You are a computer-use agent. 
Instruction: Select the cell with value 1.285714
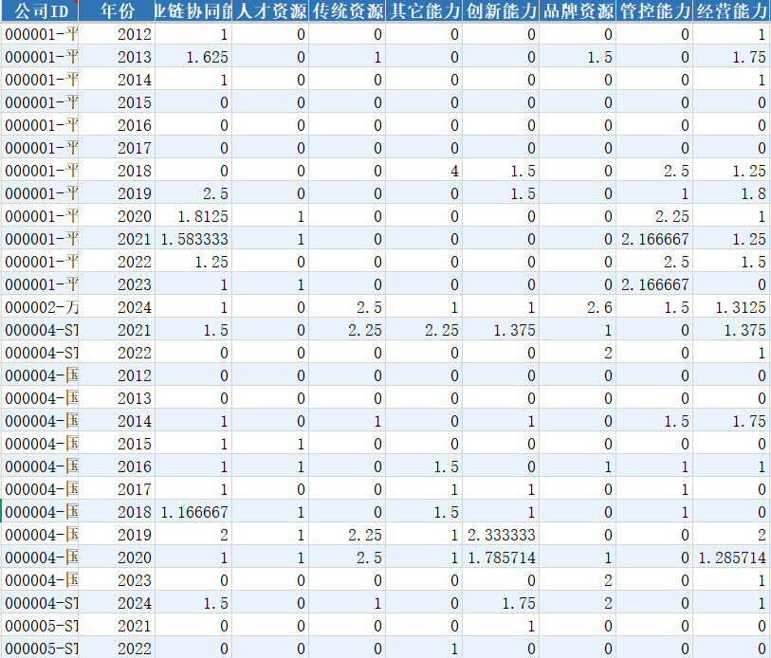[731, 557]
